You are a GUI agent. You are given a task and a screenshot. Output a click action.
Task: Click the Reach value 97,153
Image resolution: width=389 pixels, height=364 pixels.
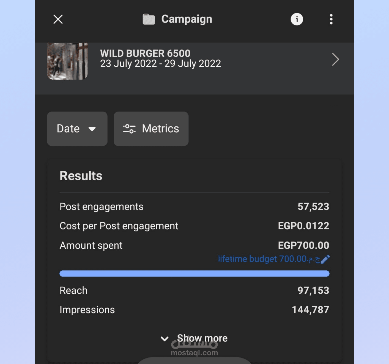[x=313, y=290]
